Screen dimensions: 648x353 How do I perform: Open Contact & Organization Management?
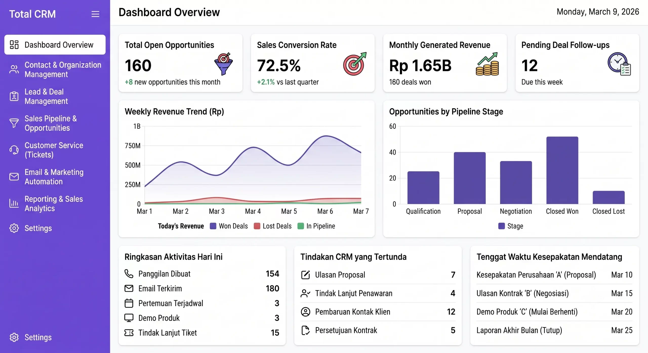tap(55, 70)
